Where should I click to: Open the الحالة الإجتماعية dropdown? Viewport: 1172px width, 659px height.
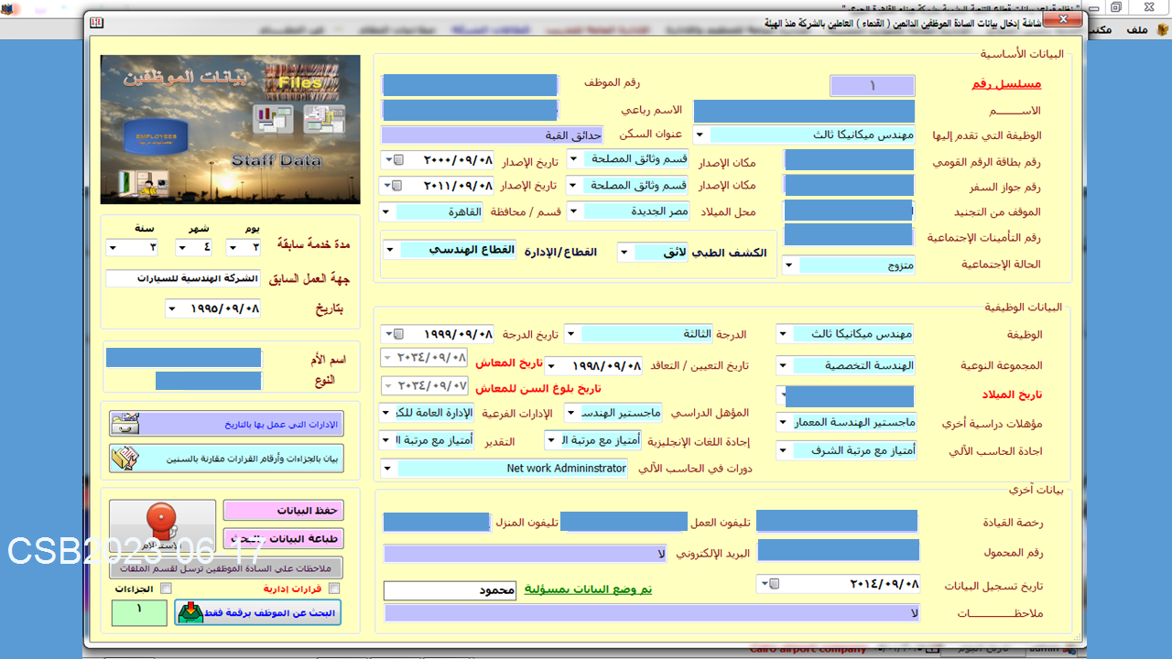point(789,265)
